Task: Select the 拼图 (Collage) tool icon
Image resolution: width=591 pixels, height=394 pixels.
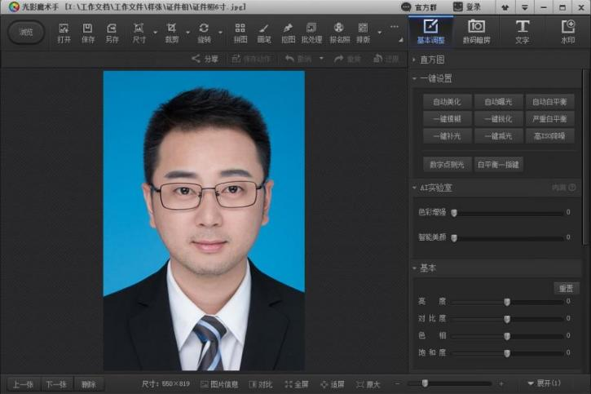Action: [x=240, y=33]
